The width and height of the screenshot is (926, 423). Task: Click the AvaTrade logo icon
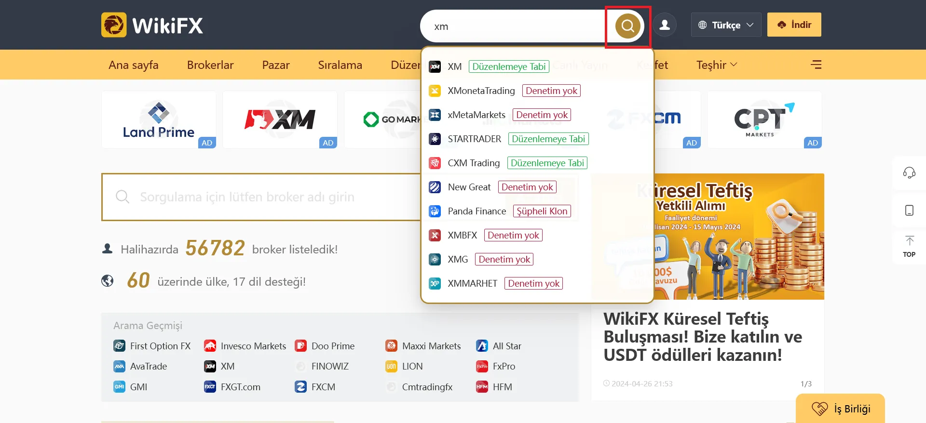click(x=119, y=366)
